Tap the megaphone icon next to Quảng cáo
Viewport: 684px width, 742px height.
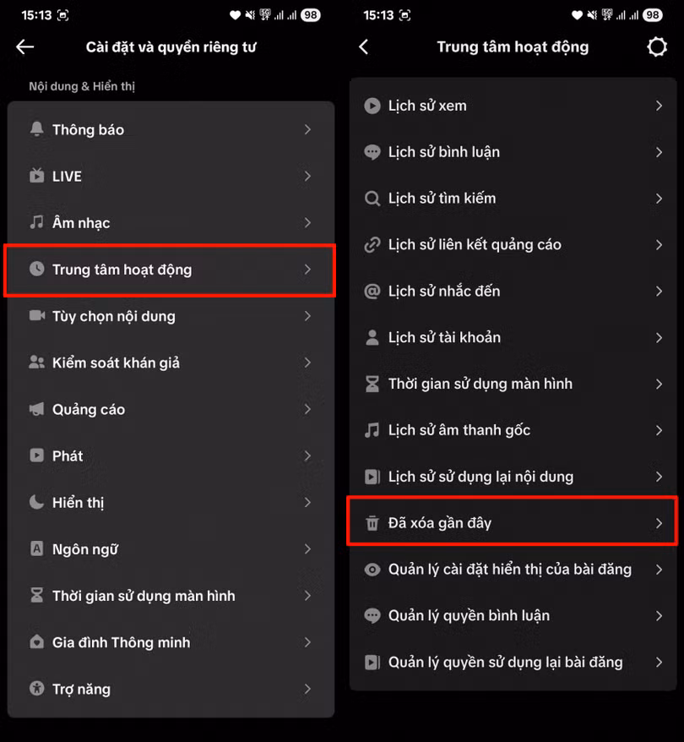pos(37,409)
